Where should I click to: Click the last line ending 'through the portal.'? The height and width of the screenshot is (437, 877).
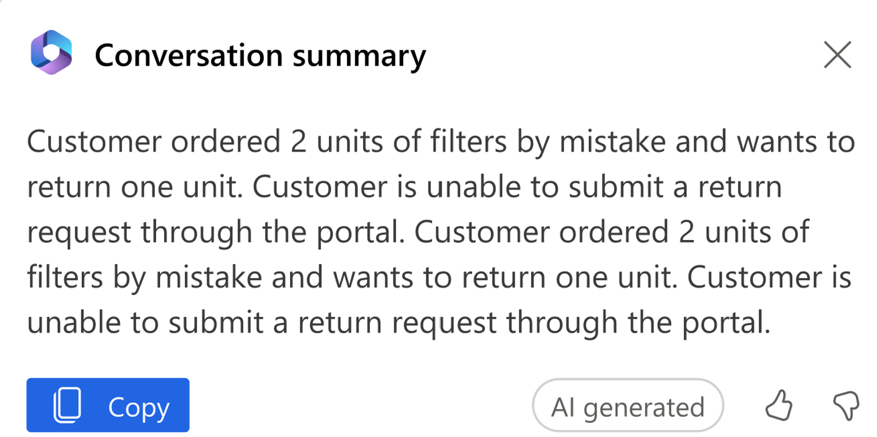(x=399, y=323)
